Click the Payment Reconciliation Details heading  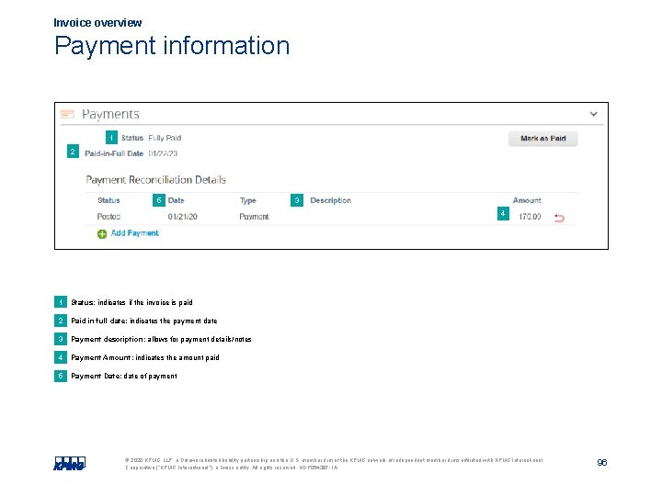155,180
